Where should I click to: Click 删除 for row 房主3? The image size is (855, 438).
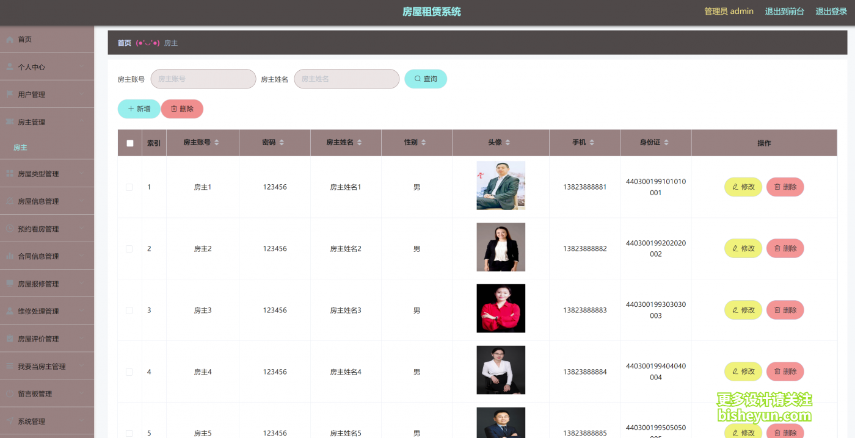point(785,310)
